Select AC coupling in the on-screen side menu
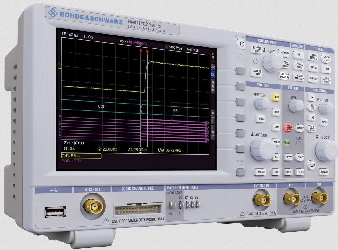Image resolution: width=338 pixels, height=250 pixels. (x=213, y=67)
